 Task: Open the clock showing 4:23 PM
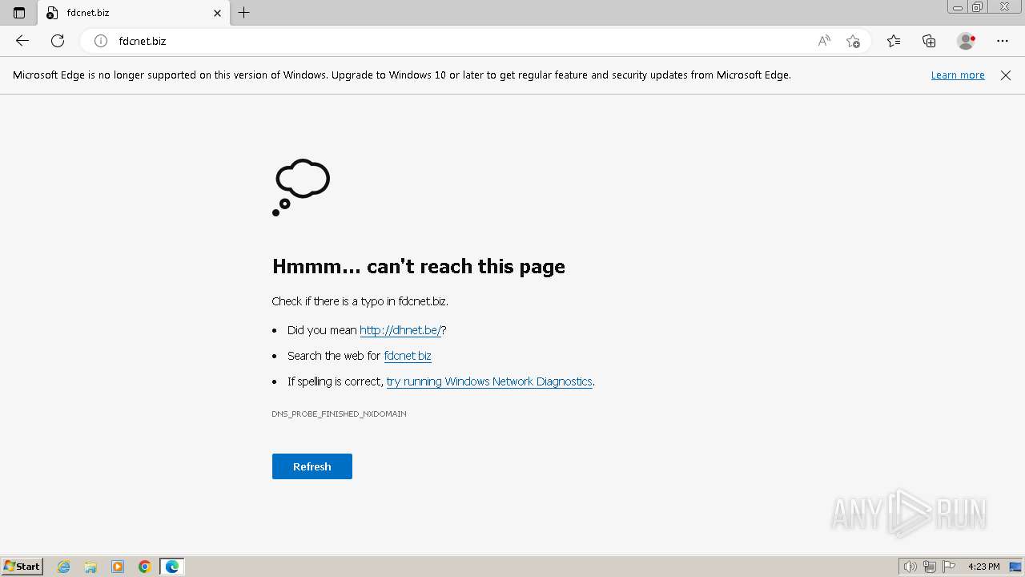[983, 567]
